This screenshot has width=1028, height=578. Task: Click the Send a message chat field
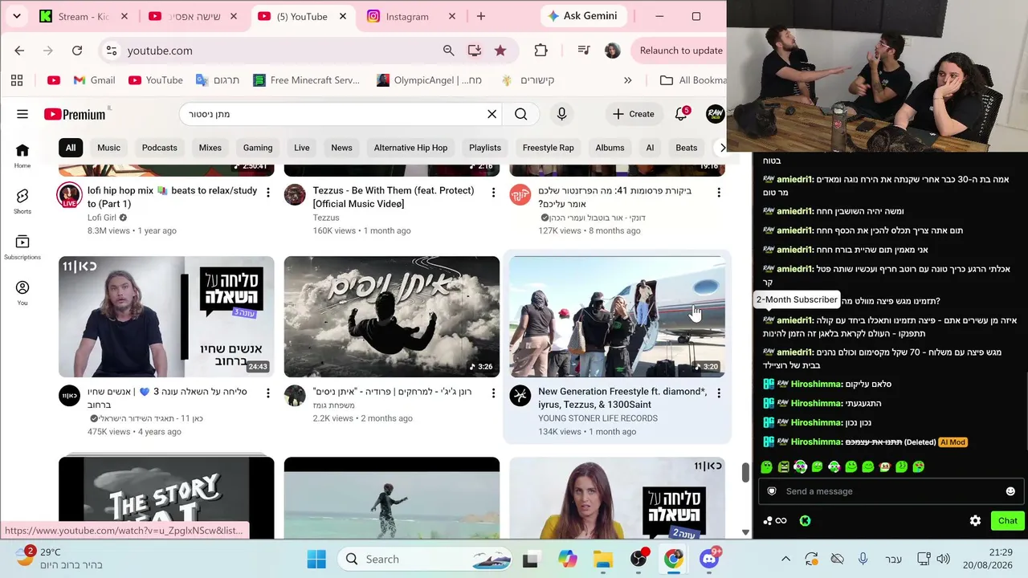click(x=890, y=491)
